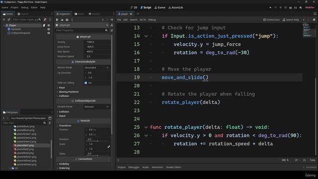
Task: Open the Inspector object history list
Action: [112, 20]
